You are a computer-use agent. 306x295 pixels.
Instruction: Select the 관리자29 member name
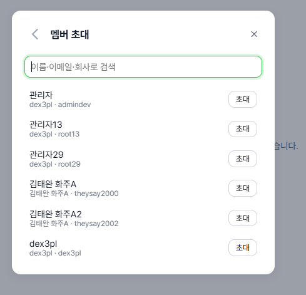point(46,155)
